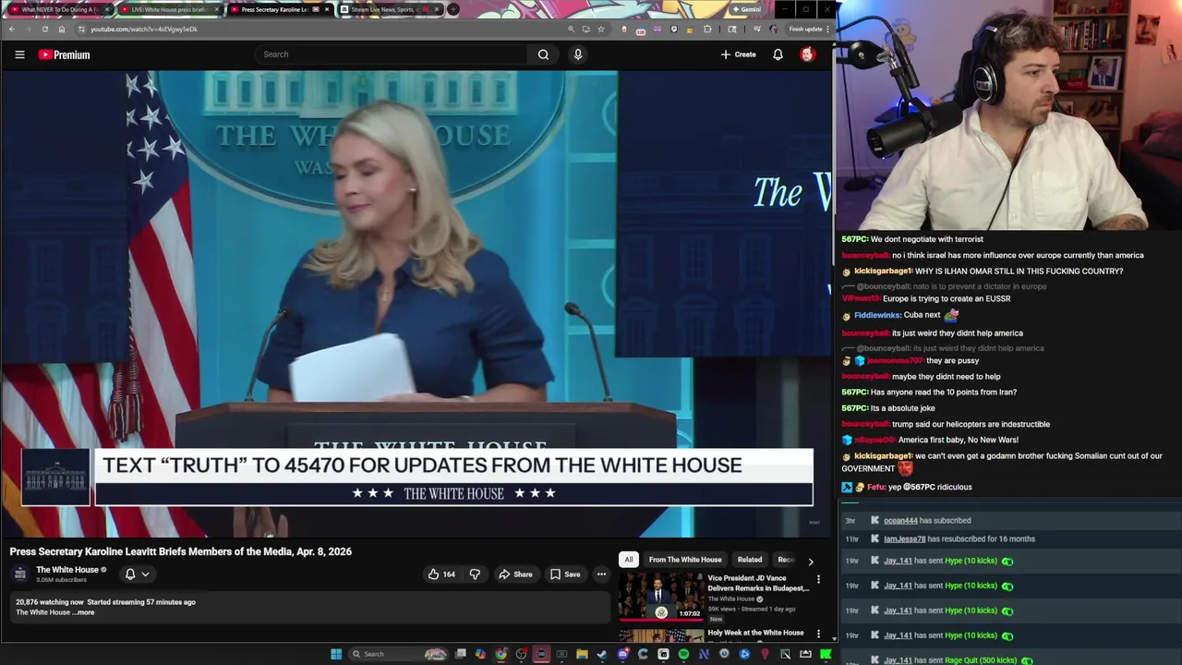This screenshot has width=1182, height=665.
Task: Reload the current page
Action: coord(44,29)
